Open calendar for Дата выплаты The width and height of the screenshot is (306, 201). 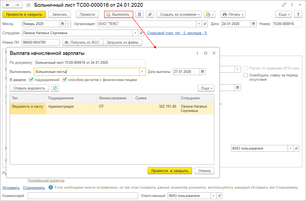(x=203, y=72)
